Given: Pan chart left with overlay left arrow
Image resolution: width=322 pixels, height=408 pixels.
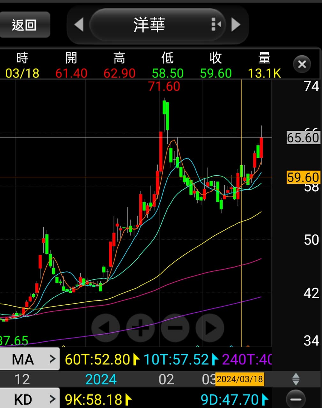Looking at the screenshot, I should pyautogui.click(x=105, y=328).
